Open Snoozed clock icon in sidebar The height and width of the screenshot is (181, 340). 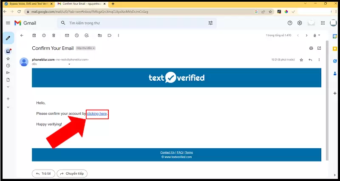pos(8,65)
